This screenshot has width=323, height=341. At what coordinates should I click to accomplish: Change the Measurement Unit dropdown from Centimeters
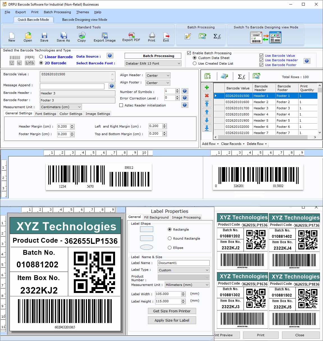tap(79, 107)
